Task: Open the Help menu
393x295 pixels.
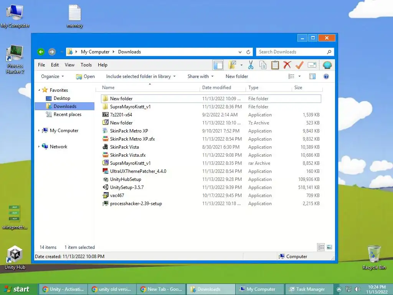Action: [102, 65]
